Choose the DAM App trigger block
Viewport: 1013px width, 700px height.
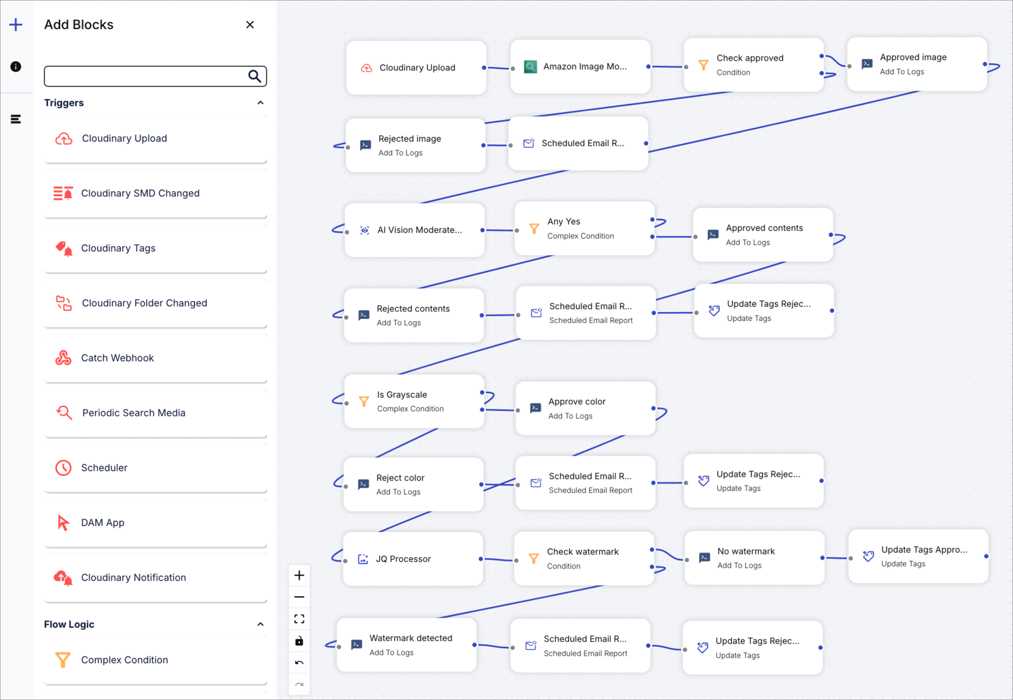155,523
